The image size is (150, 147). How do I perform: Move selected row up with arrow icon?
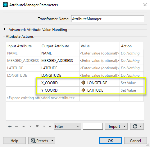point(24,126)
